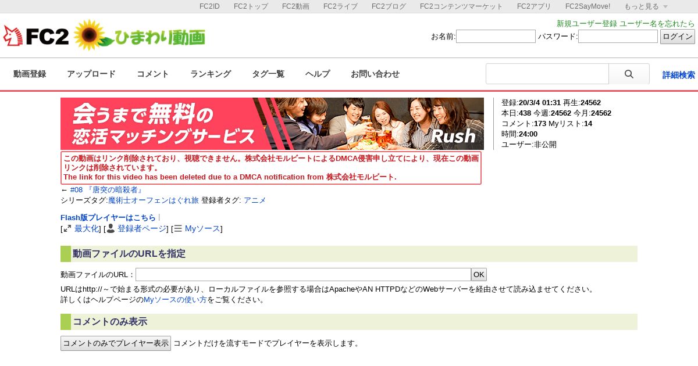Click the Rush matching service banner
Image resolution: width=698 pixels, height=366 pixels.
click(x=272, y=124)
